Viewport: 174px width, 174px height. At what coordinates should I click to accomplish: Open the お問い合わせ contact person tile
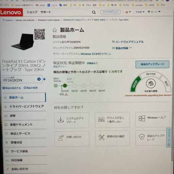coord(72,139)
